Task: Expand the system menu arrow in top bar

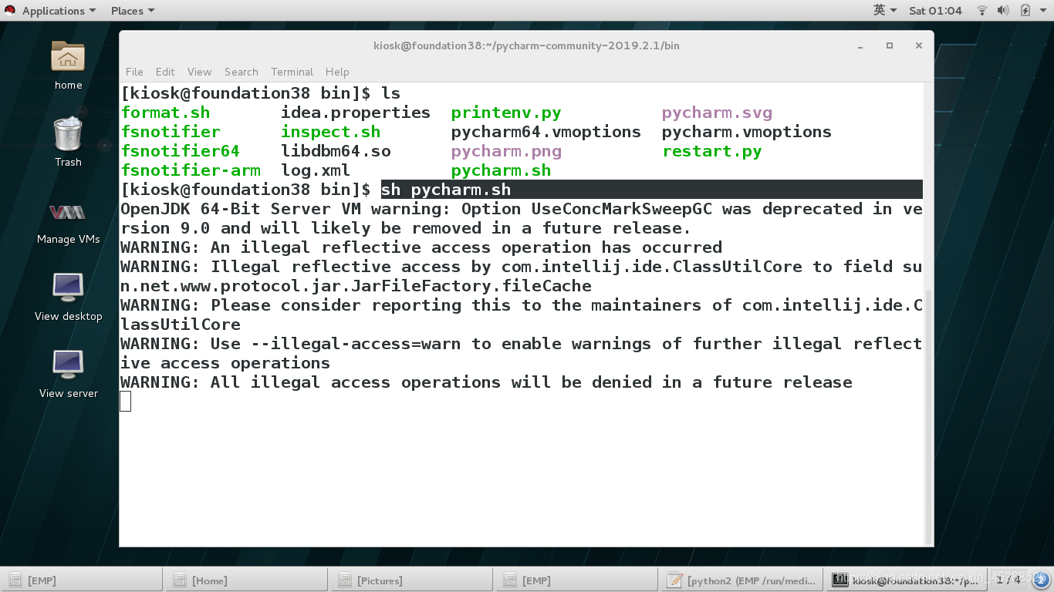Action: [1042, 11]
